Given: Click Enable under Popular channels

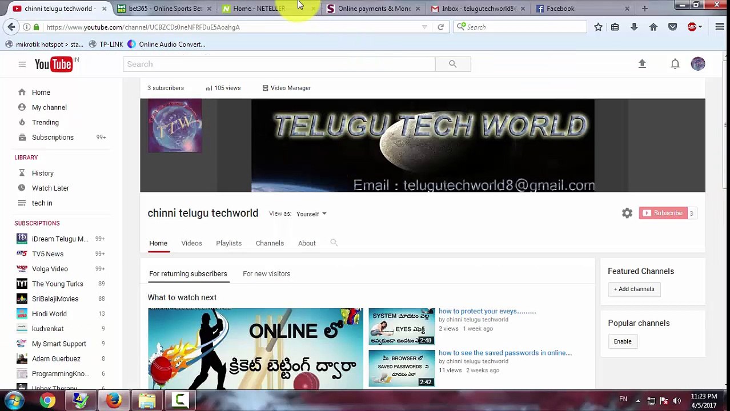Looking at the screenshot, I should 622,341.
